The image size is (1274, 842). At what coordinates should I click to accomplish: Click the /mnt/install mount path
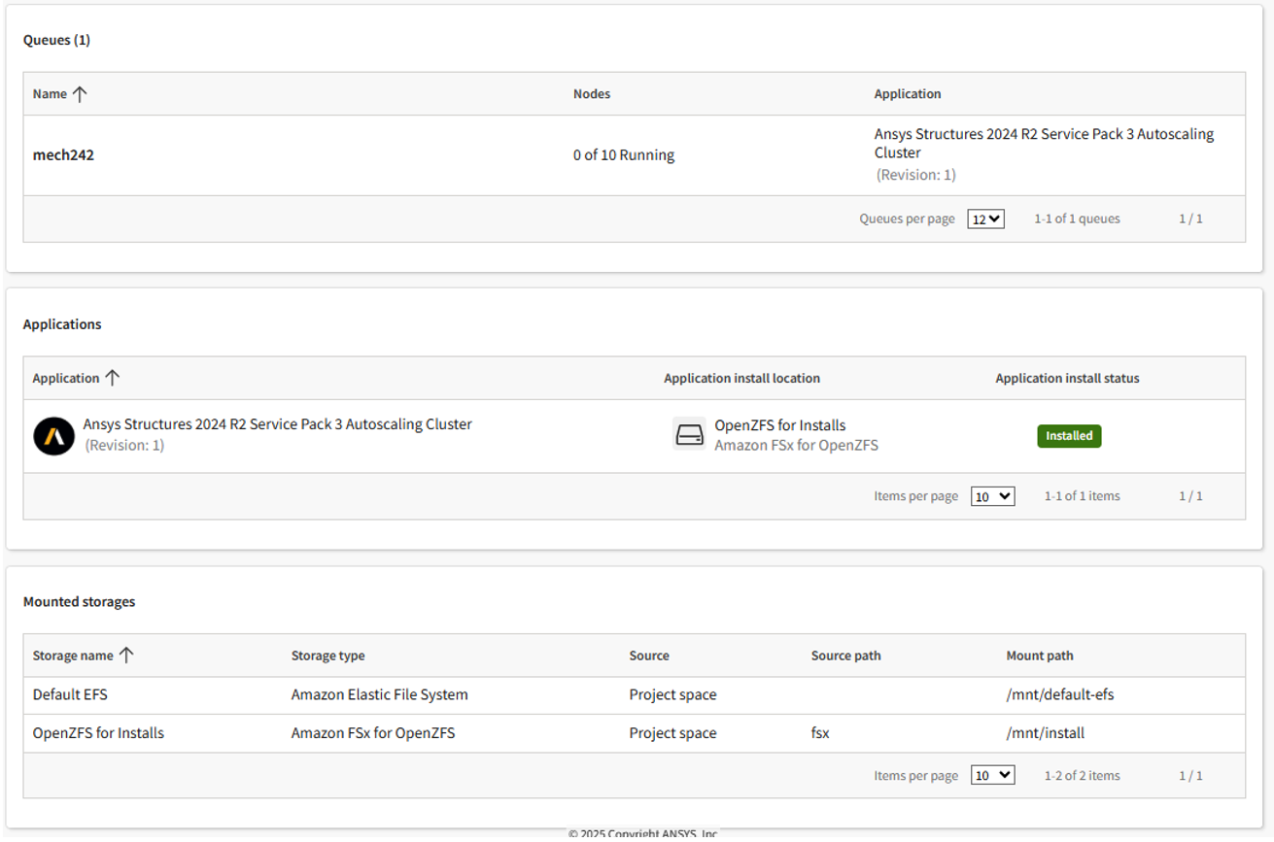tap(1045, 733)
